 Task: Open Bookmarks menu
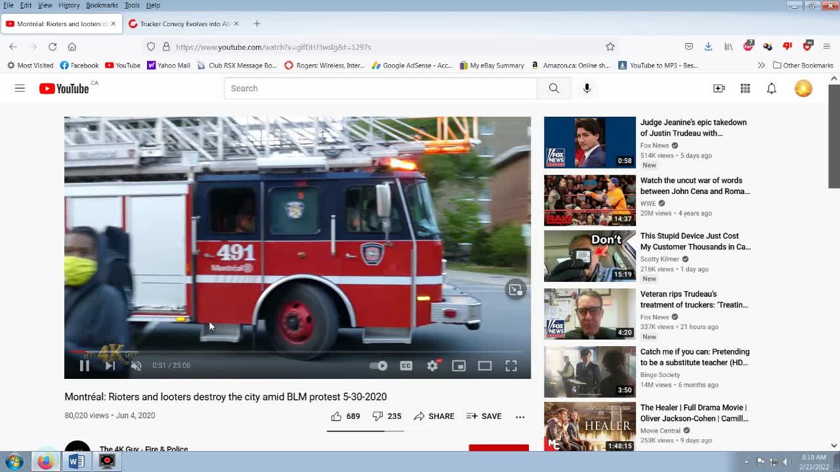102,5
